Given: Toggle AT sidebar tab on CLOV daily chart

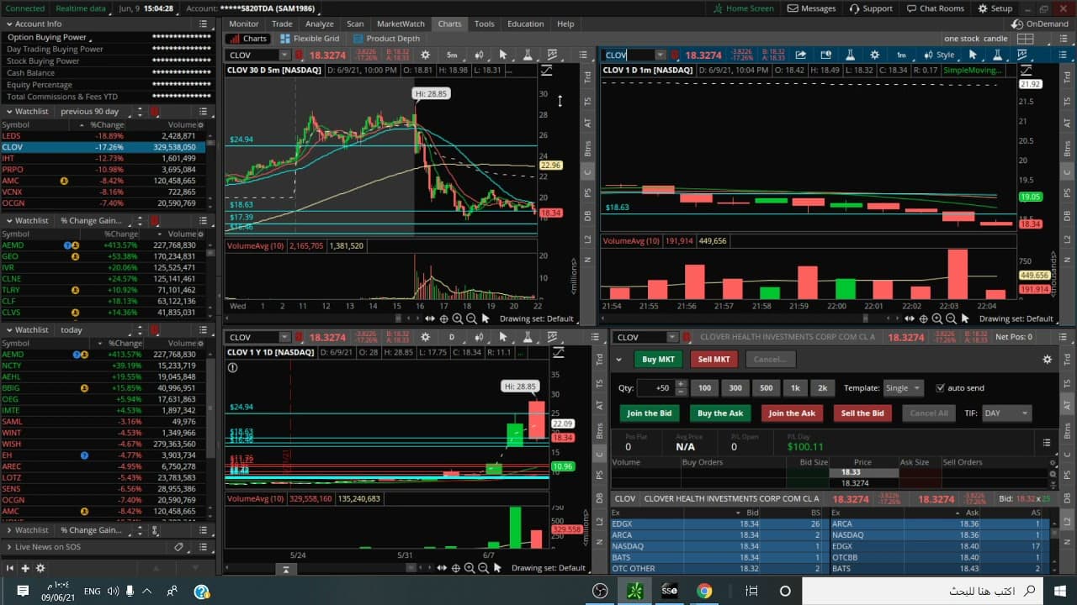Looking at the screenshot, I should tap(599, 405).
